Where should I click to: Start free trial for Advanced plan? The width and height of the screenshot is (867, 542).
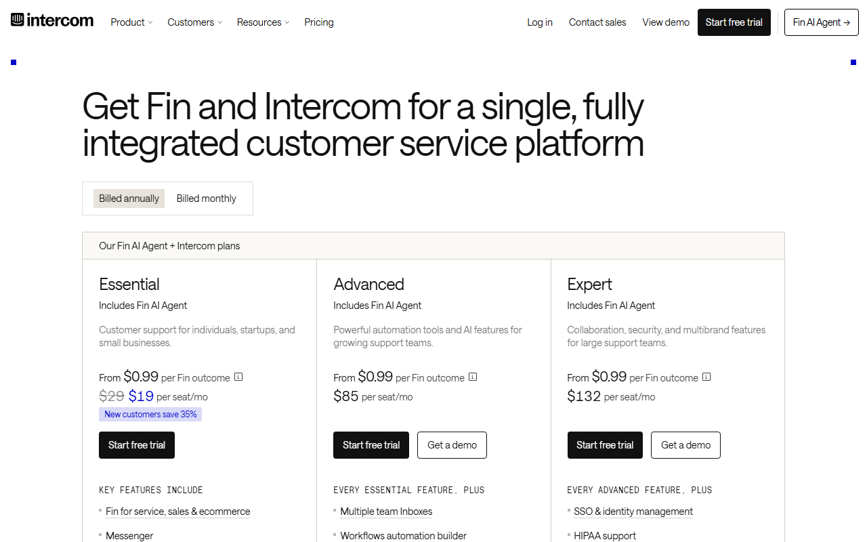pos(371,445)
